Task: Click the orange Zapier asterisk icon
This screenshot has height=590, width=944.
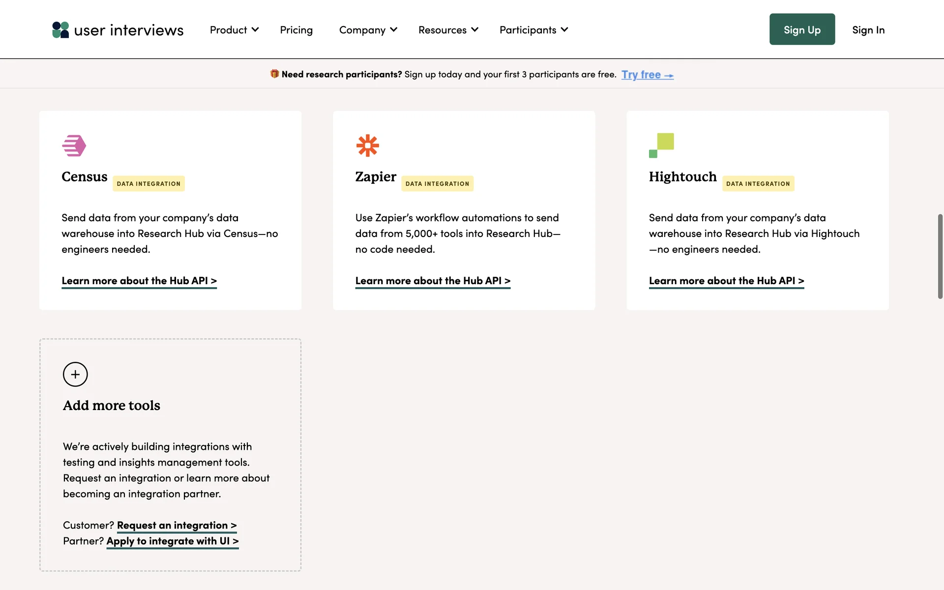Action: pyautogui.click(x=367, y=146)
